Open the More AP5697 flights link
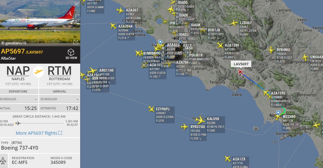Image resolution: width=323 pixels, height=168 pixels. click(x=39, y=133)
